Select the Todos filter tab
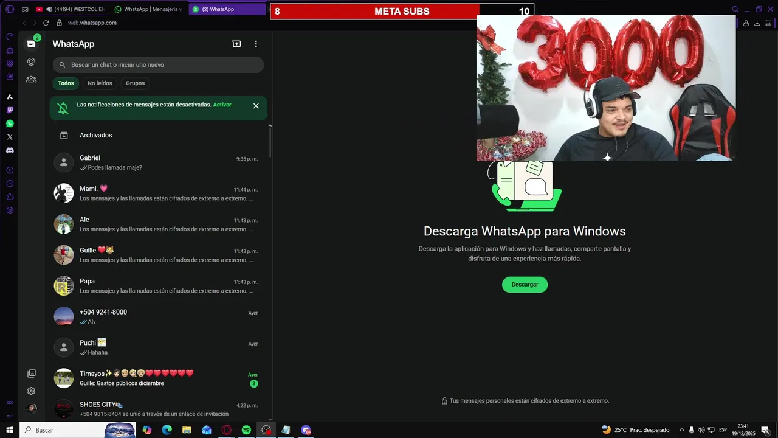This screenshot has height=438, width=778. 66,83
